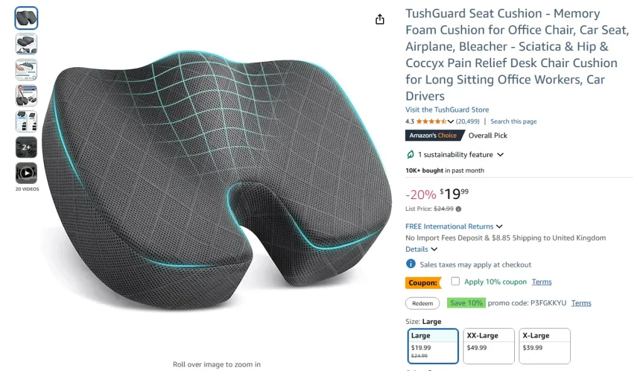Open the 2+ extra images tile
The image size is (643, 371).
tap(26, 147)
